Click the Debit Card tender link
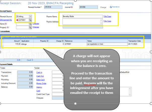152x112 pixels. click(40, 79)
